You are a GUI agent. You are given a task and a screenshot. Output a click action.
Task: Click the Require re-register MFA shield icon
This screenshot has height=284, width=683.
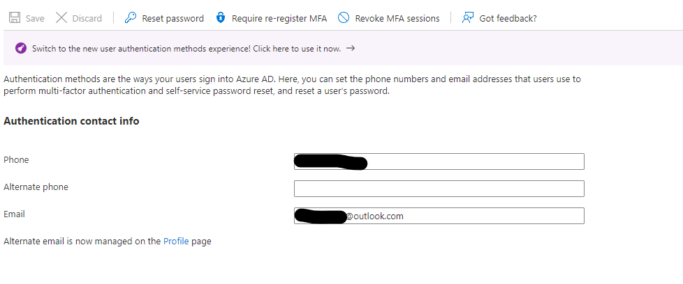(x=221, y=18)
